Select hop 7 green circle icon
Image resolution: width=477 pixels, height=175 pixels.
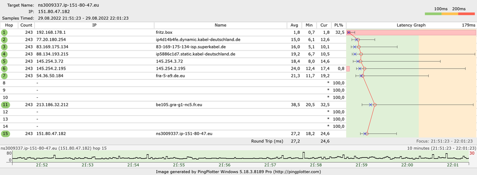click(x=4, y=76)
